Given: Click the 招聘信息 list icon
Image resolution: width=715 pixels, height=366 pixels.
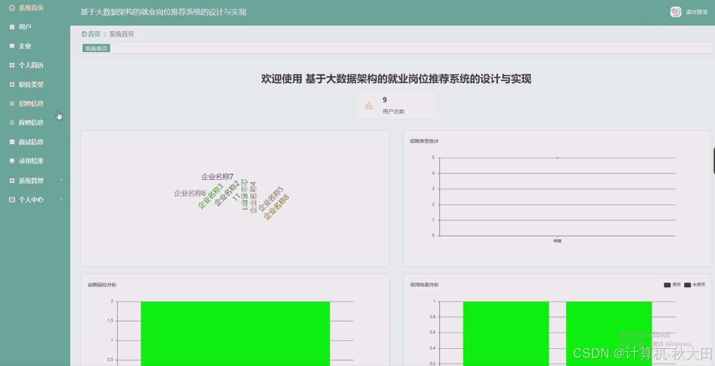Looking at the screenshot, I should point(12,104).
